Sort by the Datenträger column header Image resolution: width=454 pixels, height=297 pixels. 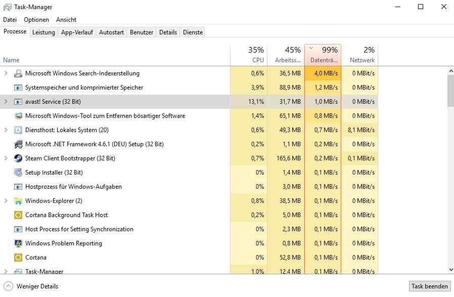pyautogui.click(x=323, y=55)
